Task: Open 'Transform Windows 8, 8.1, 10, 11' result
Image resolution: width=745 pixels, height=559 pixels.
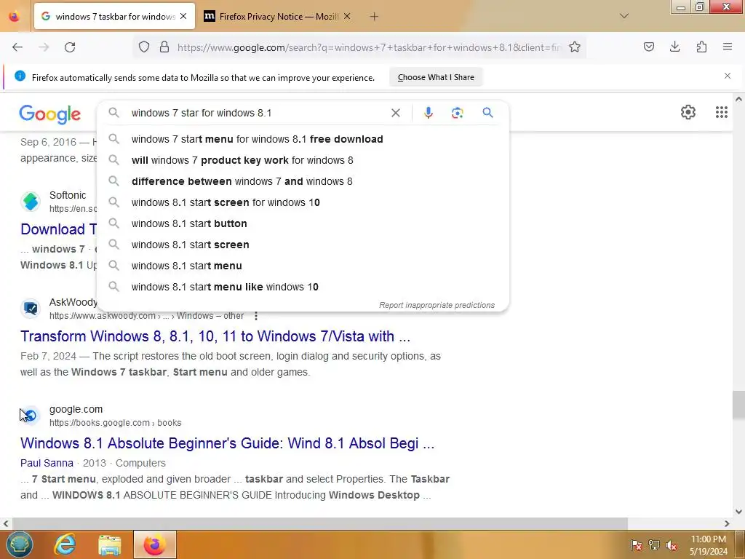Action: (215, 336)
